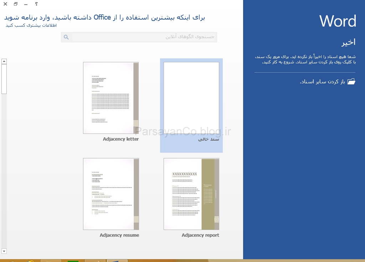Select the blank document thumbnail
365x262 pixels.
pos(191,98)
